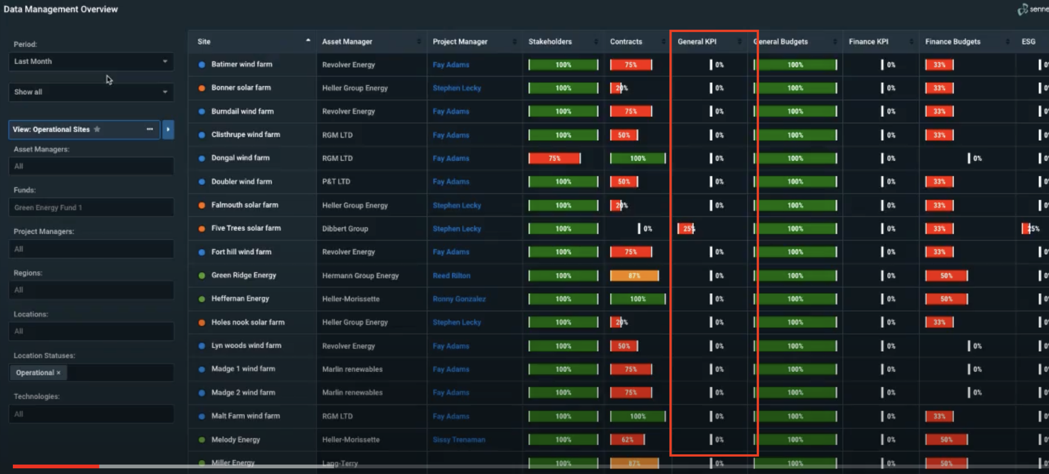This screenshot has width=1049, height=474.
Task: Click the Finance Budgets column header
Action: (952, 42)
